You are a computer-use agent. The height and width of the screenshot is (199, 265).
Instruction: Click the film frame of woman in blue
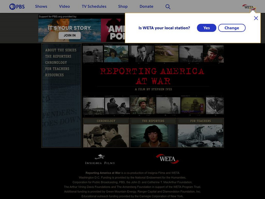[116, 54]
